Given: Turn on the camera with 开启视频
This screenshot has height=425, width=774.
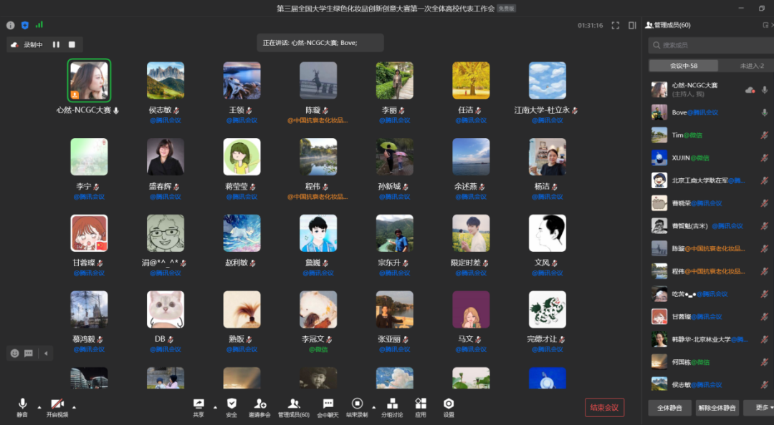Looking at the screenshot, I should coord(57,408).
